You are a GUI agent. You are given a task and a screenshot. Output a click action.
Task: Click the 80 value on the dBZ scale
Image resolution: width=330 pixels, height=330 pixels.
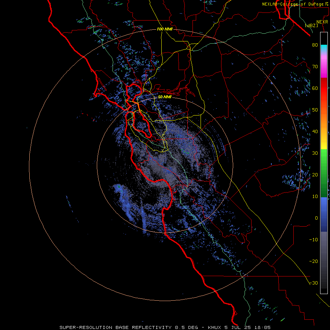tap(315, 45)
